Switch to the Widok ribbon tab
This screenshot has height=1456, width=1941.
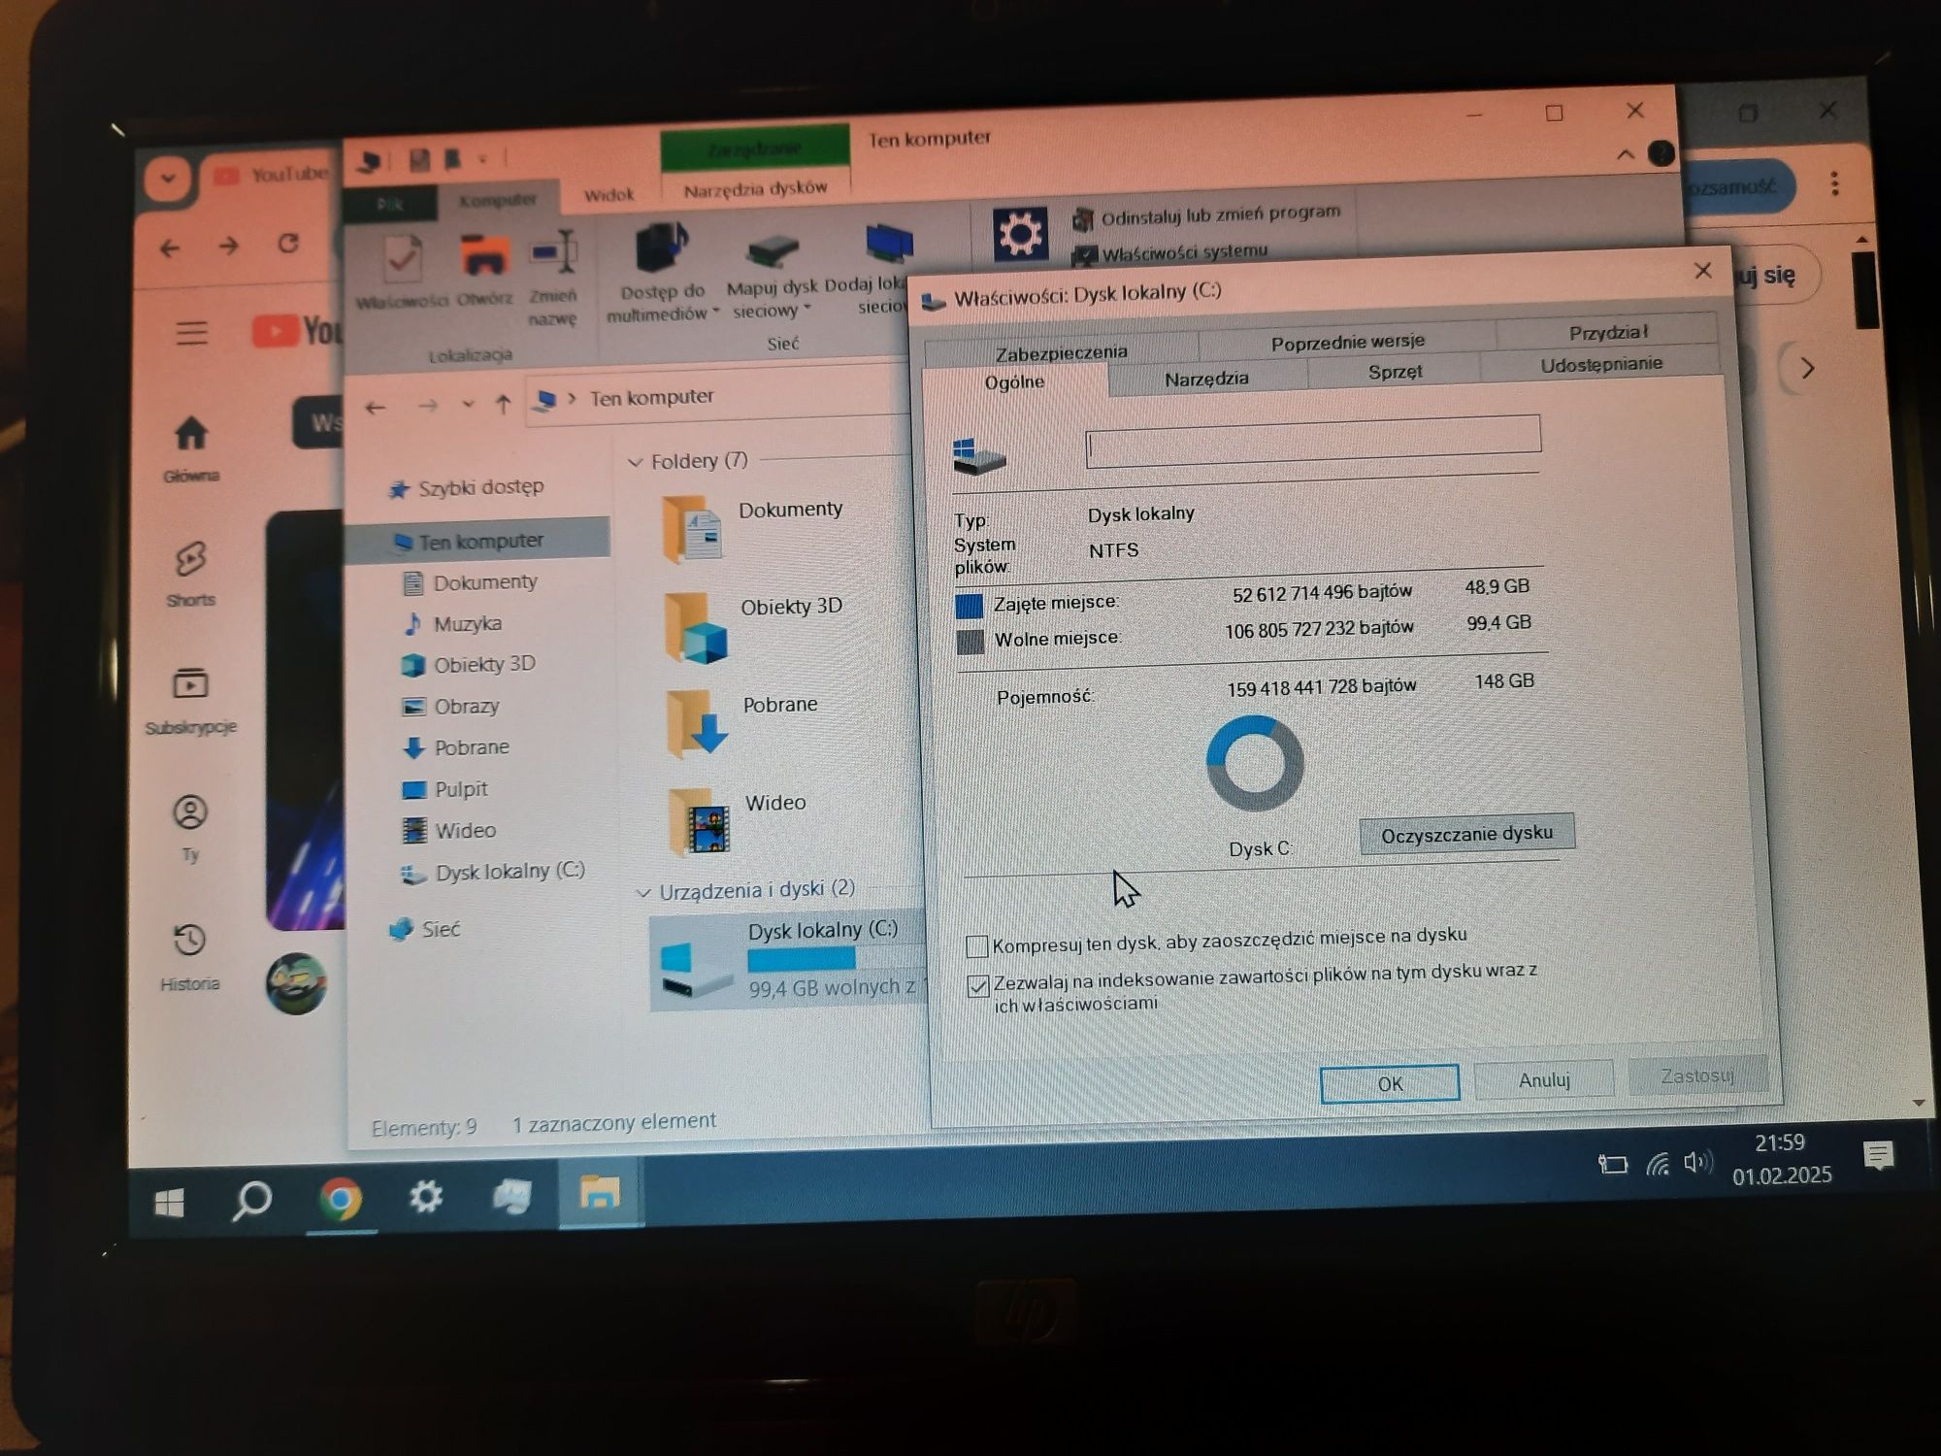tap(609, 195)
